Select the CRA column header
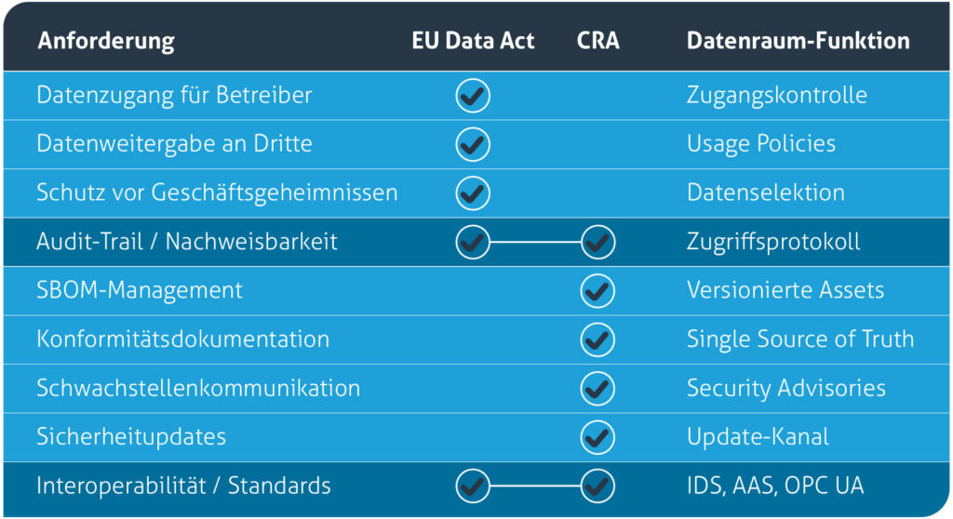The height and width of the screenshot is (519, 953). (598, 41)
